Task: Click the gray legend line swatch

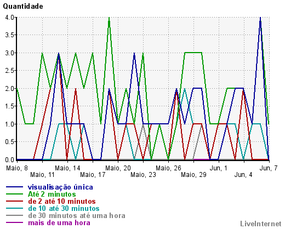Action: click(15, 215)
